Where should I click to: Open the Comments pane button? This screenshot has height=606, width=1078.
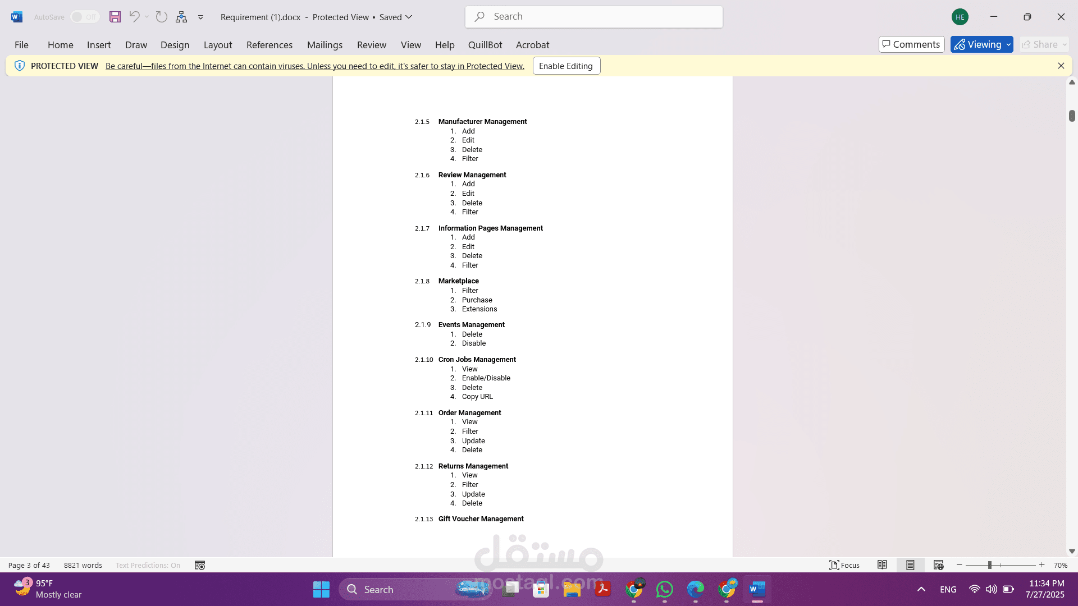(911, 44)
